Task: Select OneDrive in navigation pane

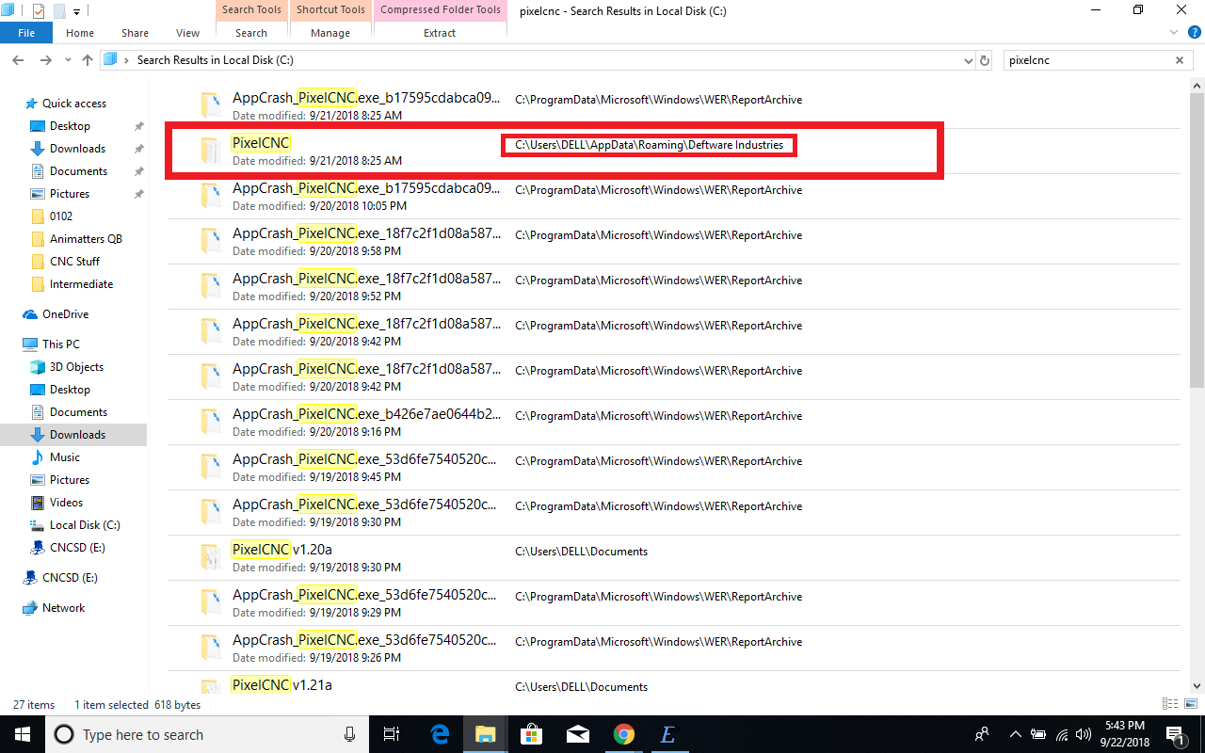Action: pyautogui.click(x=65, y=314)
